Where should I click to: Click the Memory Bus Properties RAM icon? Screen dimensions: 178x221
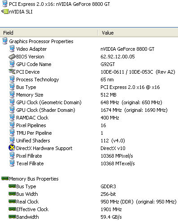coord(5,178)
